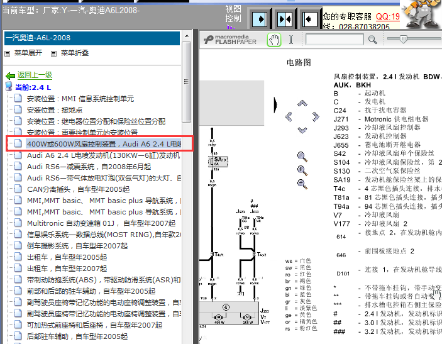Image resolution: width=442 pixels, height=344 pixels.
Task: Click the 当前:2.4 L node
Action: tap(33, 87)
